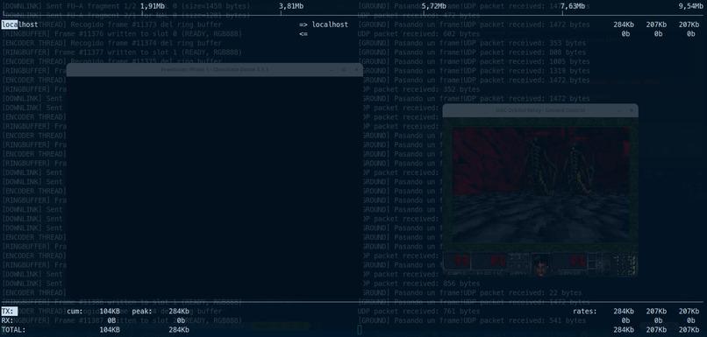Click the received Doom video frame
Screen dimensions: 707x337
tap(541, 185)
